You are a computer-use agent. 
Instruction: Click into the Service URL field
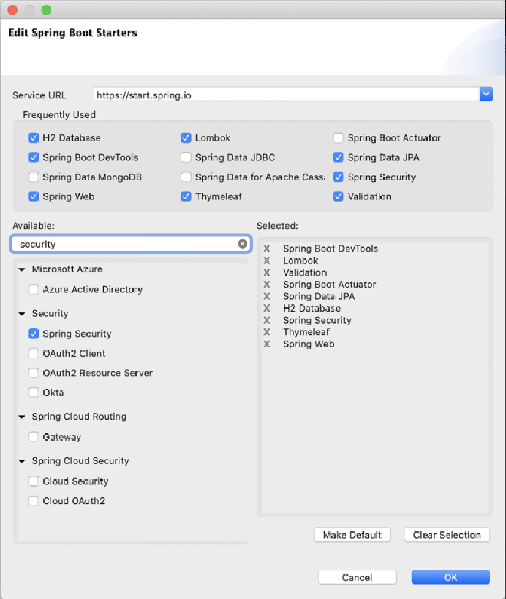coord(286,95)
